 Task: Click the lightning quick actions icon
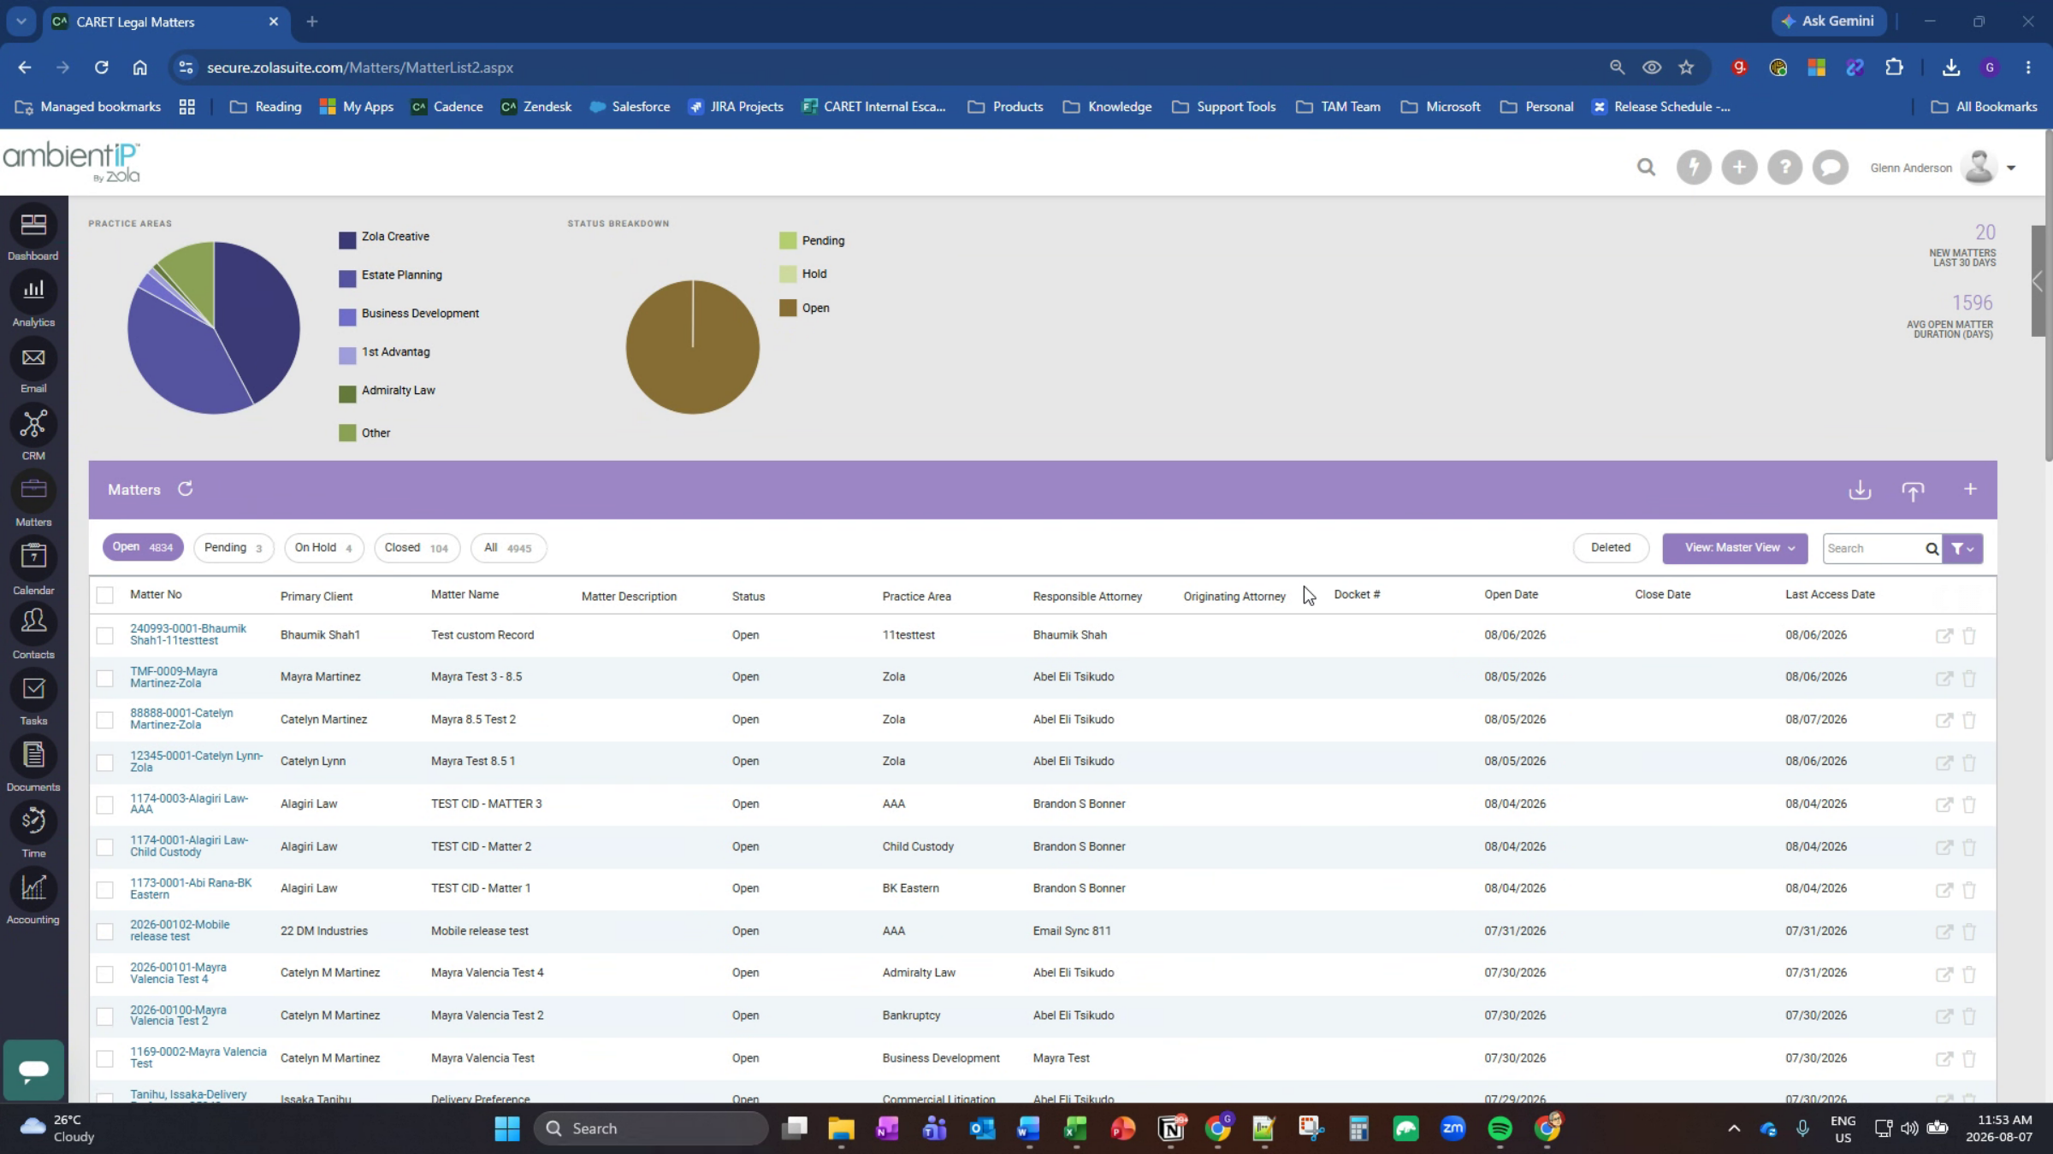point(1694,168)
